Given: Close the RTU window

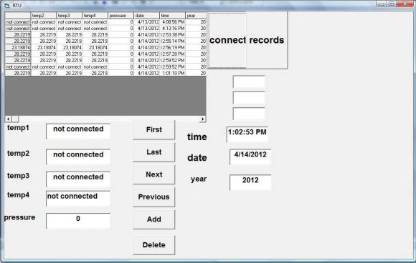Looking at the screenshot, I should [x=405, y=4].
